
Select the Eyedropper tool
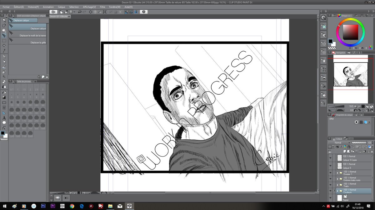4,51
